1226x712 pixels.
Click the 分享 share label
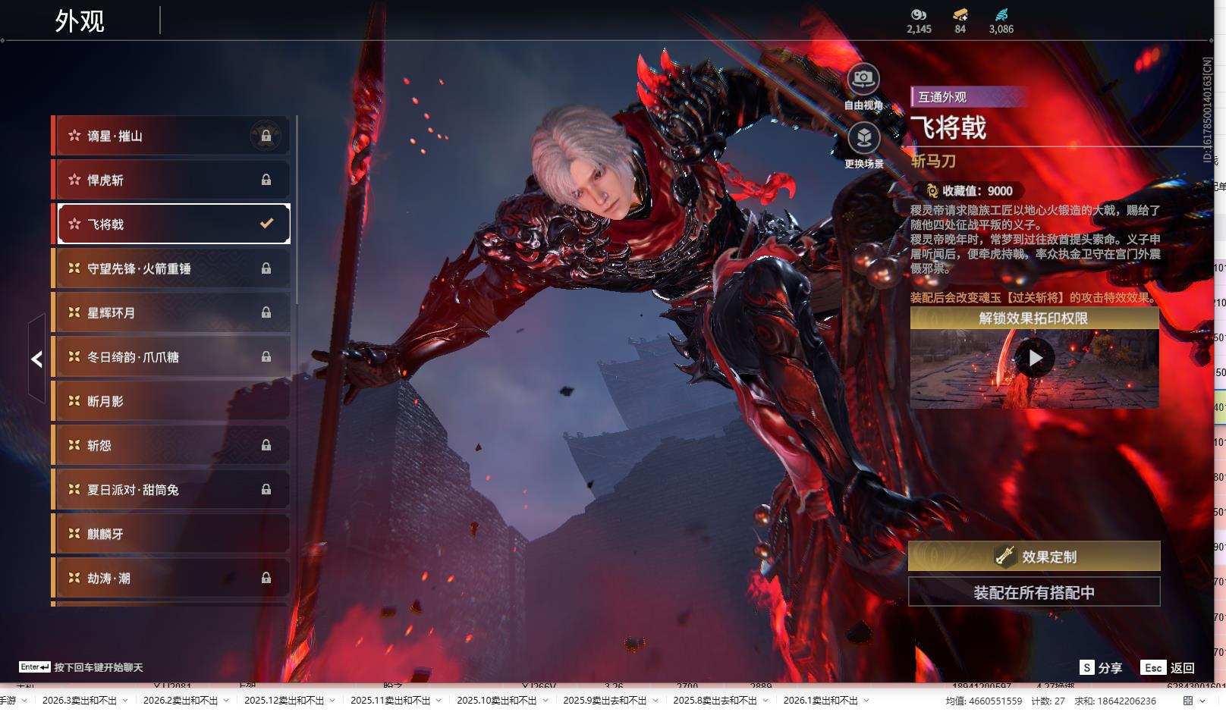1110,668
